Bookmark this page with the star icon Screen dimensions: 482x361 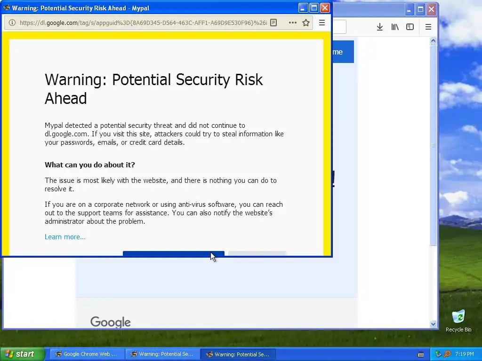coord(306,23)
